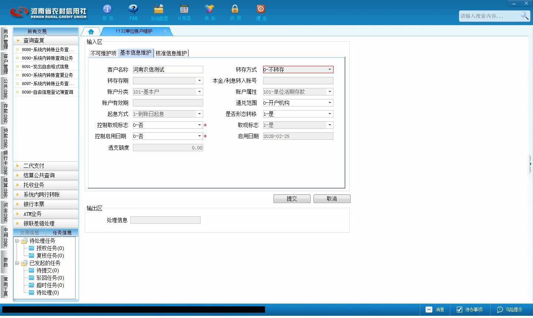Switch to 基本信息维护 tab

(x=135, y=53)
